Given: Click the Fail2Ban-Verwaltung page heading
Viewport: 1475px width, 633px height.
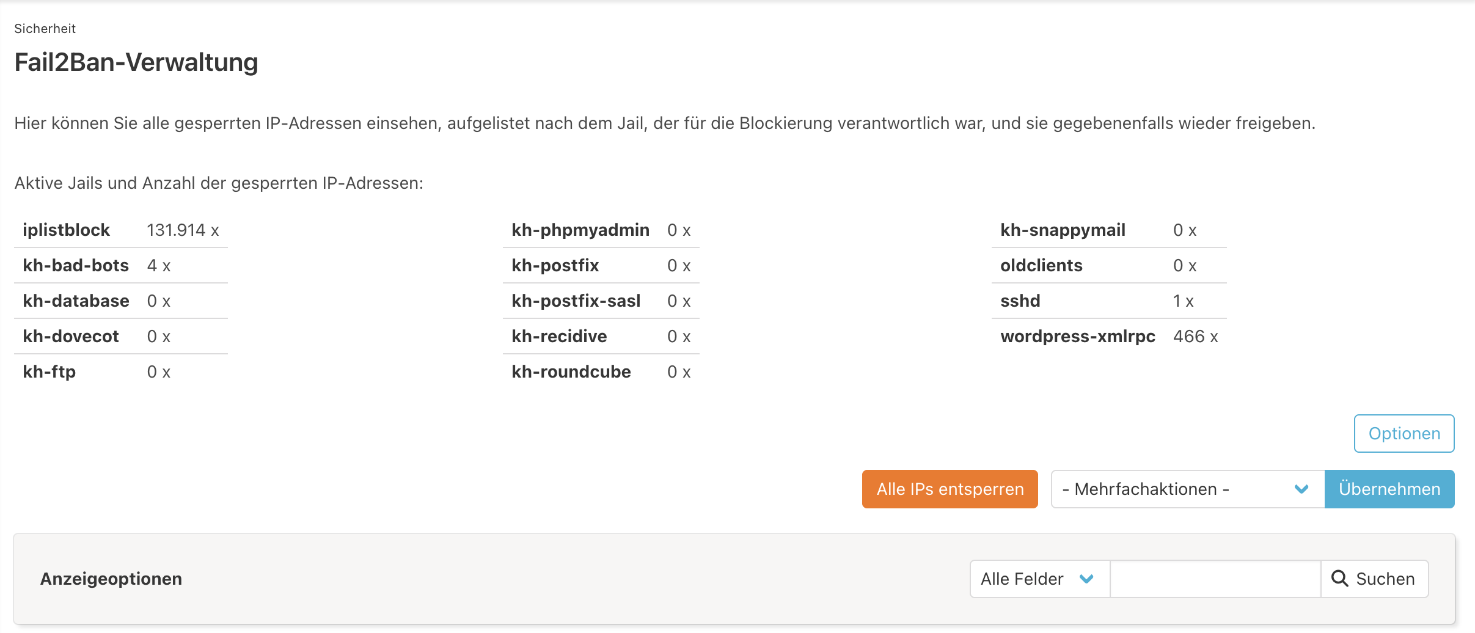Looking at the screenshot, I should click(136, 61).
